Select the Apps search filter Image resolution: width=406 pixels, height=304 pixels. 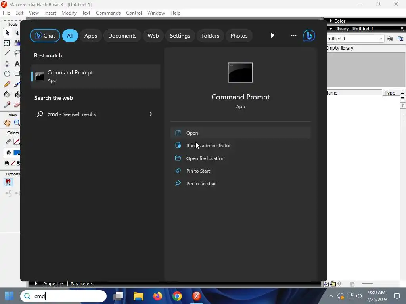click(91, 36)
